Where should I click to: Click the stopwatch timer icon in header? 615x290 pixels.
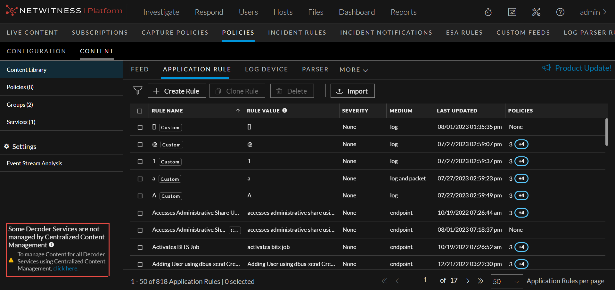click(488, 12)
